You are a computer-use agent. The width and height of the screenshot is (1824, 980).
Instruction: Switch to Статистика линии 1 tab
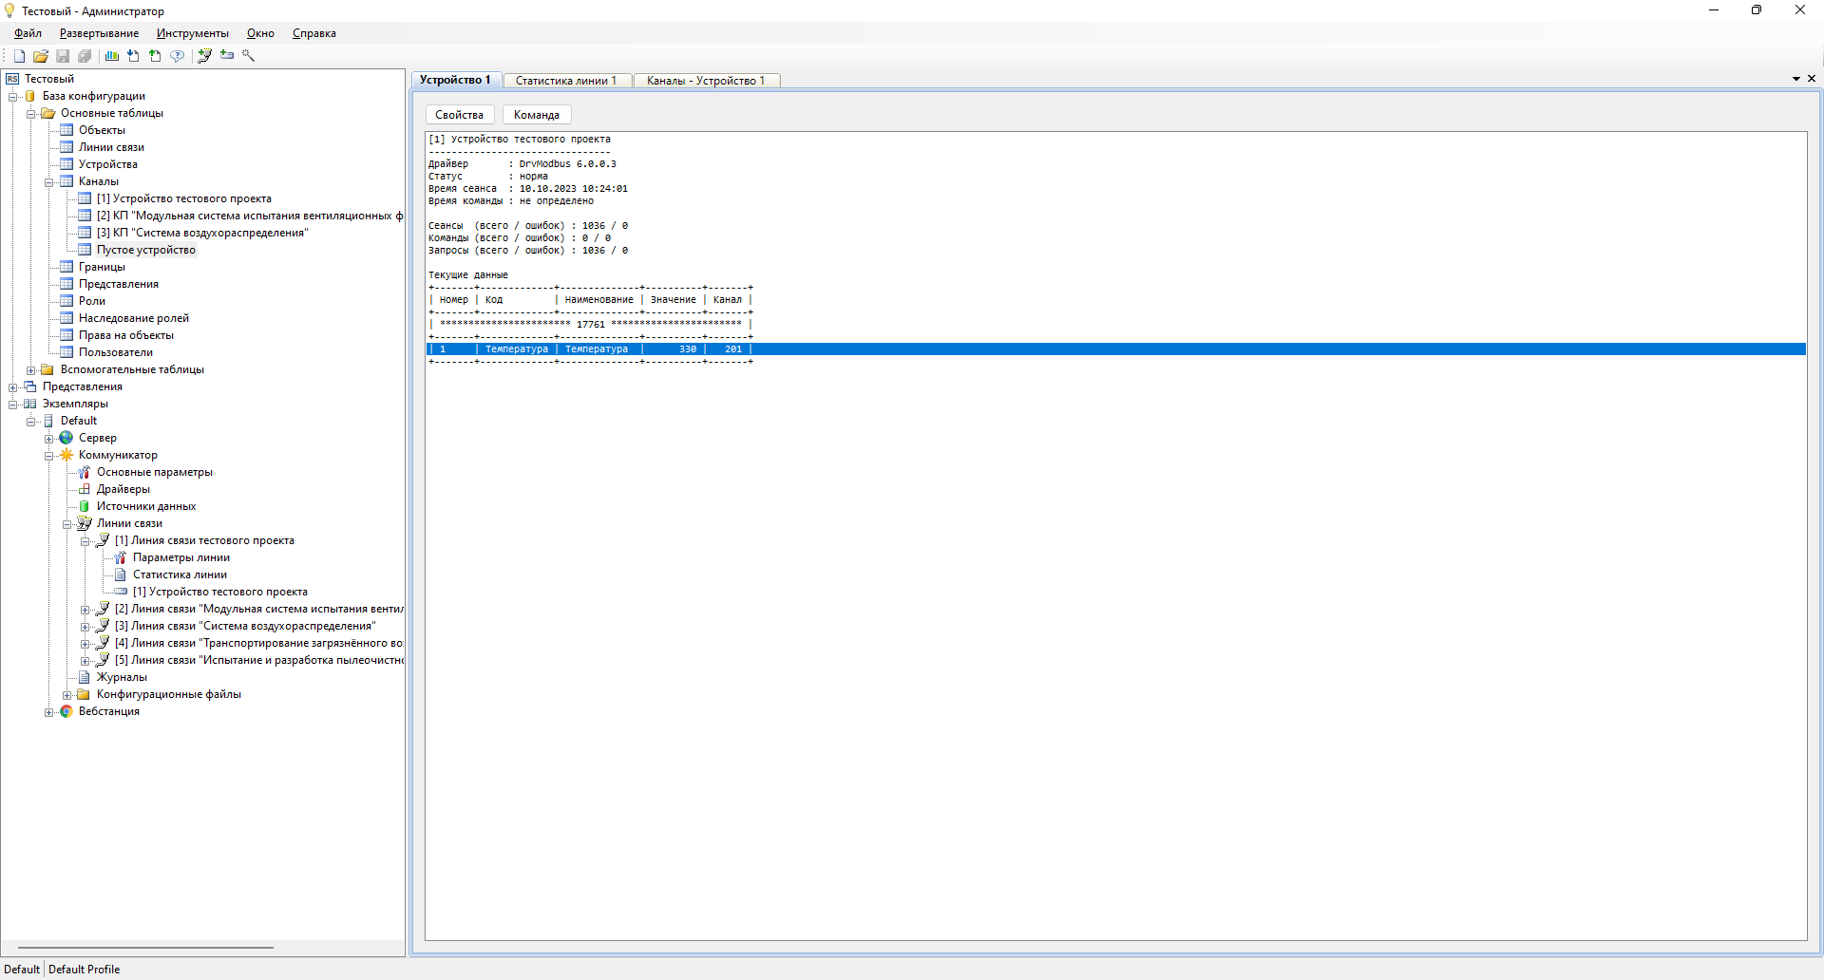tap(566, 81)
